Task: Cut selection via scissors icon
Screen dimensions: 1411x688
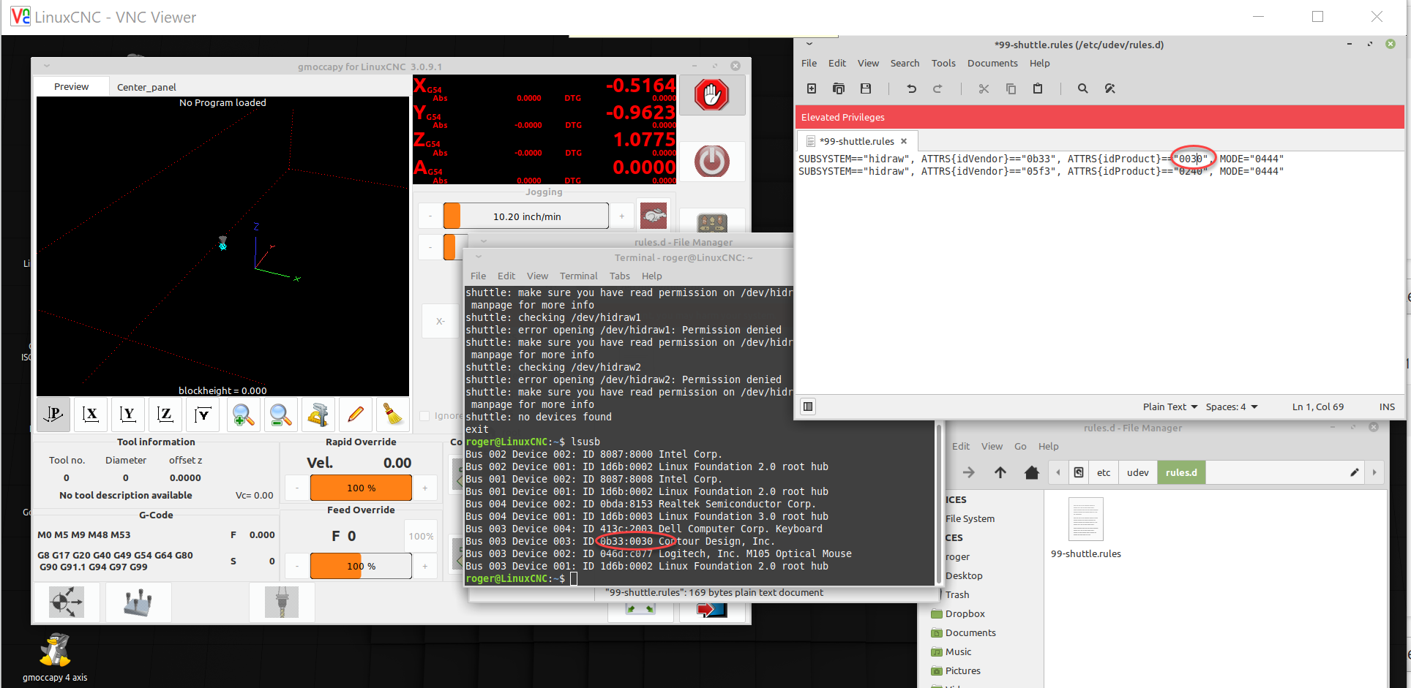Action: pyautogui.click(x=984, y=88)
